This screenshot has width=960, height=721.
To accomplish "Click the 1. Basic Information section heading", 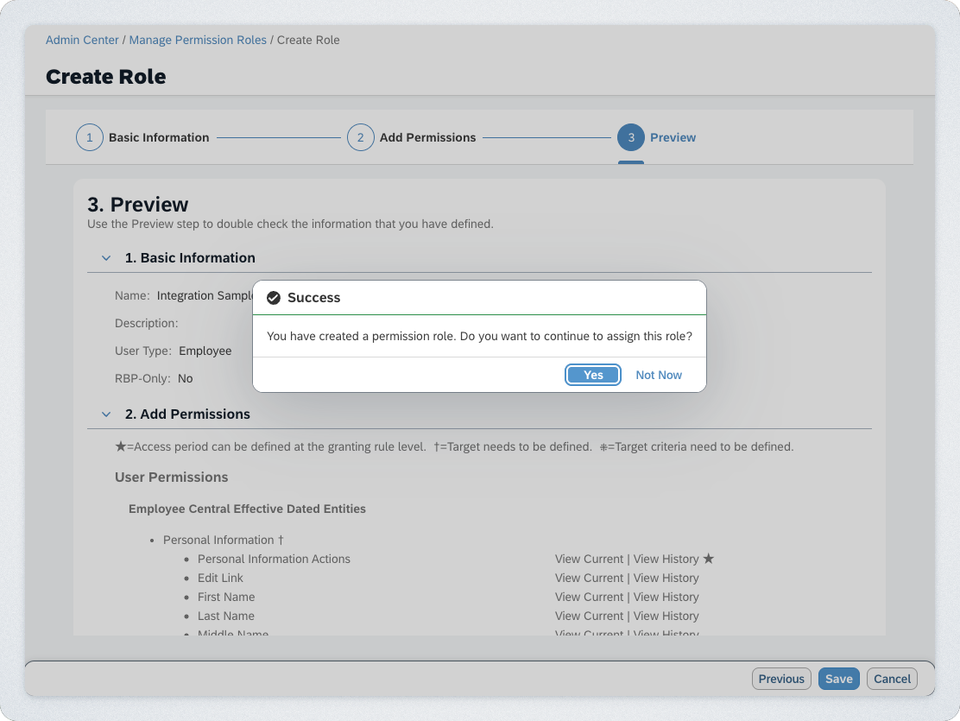I will (190, 258).
